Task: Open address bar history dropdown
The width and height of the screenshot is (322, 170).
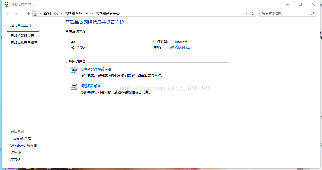Action: [x=247, y=14]
